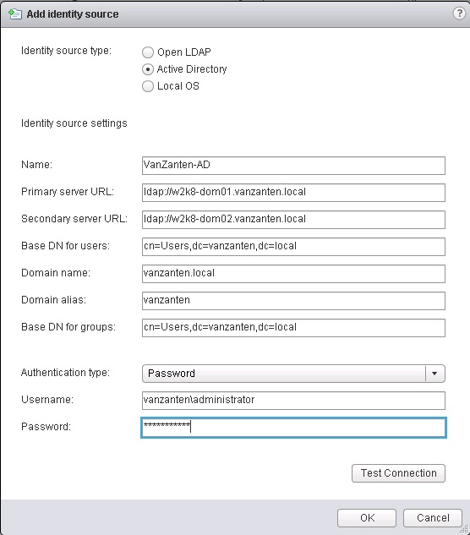This screenshot has height=535, width=470.
Task: Select the Open LDAP radio button
Action: (x=148, y=52)
